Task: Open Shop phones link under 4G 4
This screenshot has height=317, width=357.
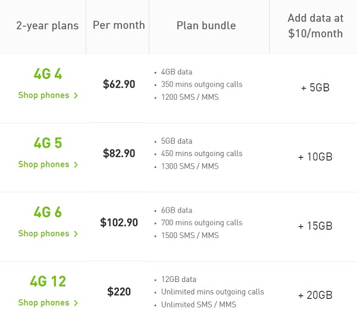Action: [x=43, y=96]
